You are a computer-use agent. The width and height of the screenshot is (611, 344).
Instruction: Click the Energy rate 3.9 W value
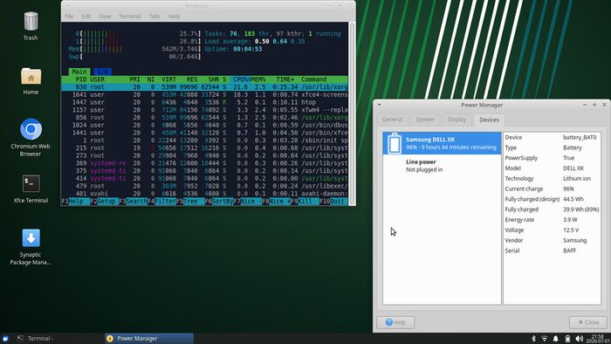(569, 219)
